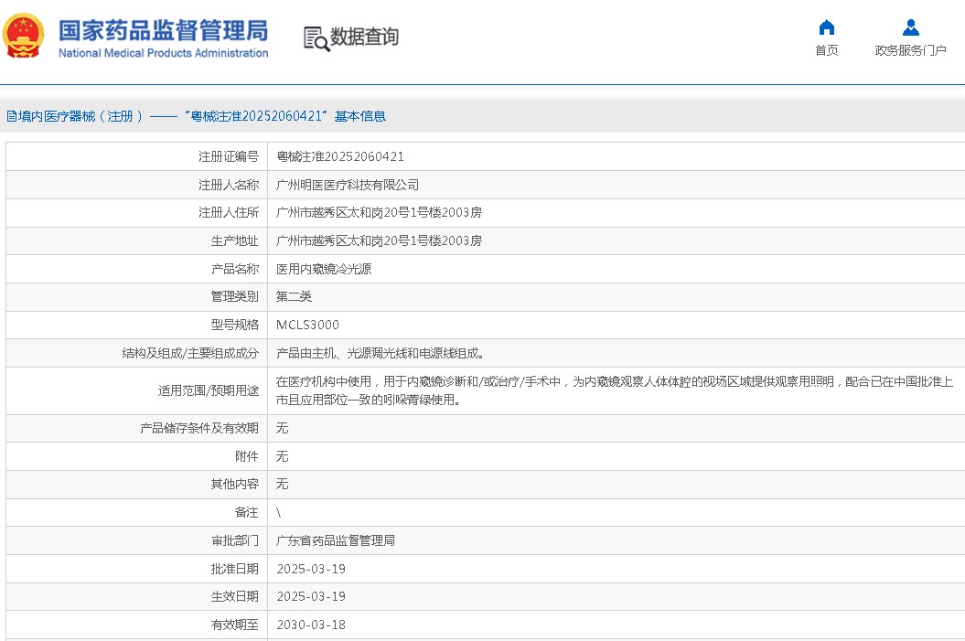Click the 适用范围/预期用途 row label
The height and width of the screenshot is (641, 965).
pyautogui.click(x=208, y=390)
